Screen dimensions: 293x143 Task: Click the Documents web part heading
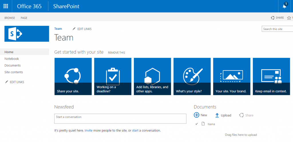[x=205, y=107]
